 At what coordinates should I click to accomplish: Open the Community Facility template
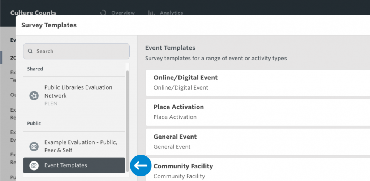[258, 169]
